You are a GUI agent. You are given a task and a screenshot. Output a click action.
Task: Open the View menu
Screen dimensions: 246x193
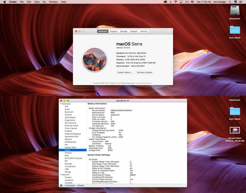click(37, 2)
